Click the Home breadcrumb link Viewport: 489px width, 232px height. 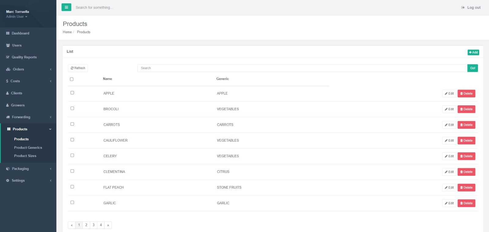click(67, 32)
